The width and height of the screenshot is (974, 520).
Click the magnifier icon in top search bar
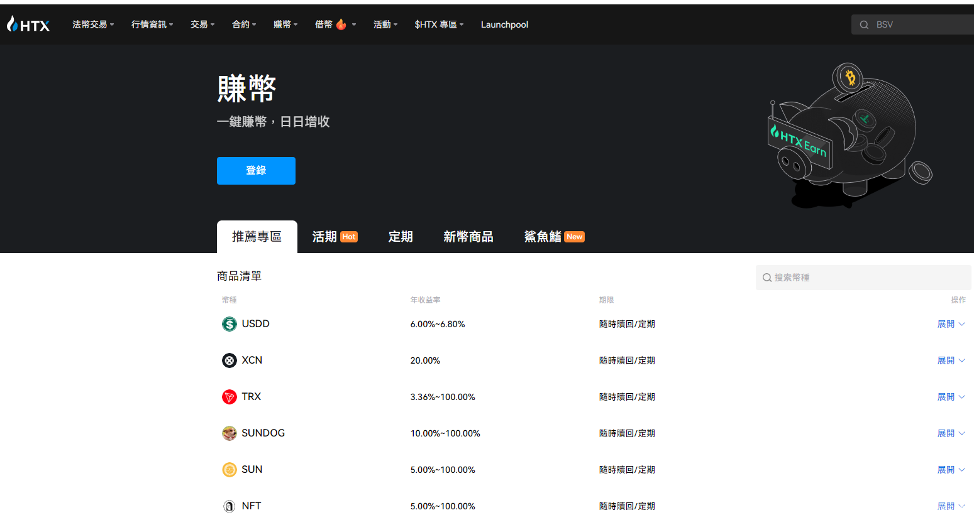pyautogui.click(x=864, y=25)
